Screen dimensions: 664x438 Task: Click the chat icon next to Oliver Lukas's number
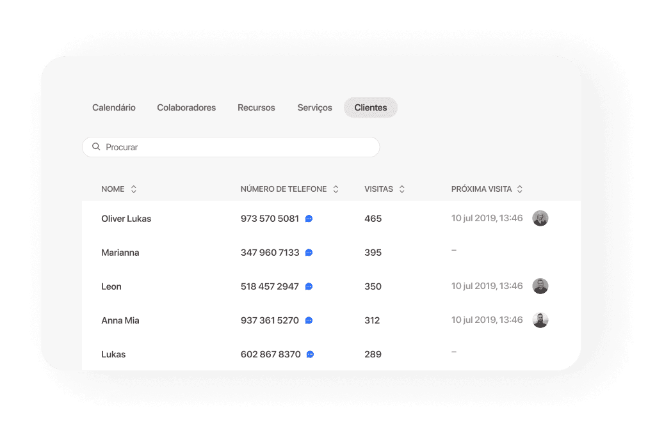(x=309, y=218)
